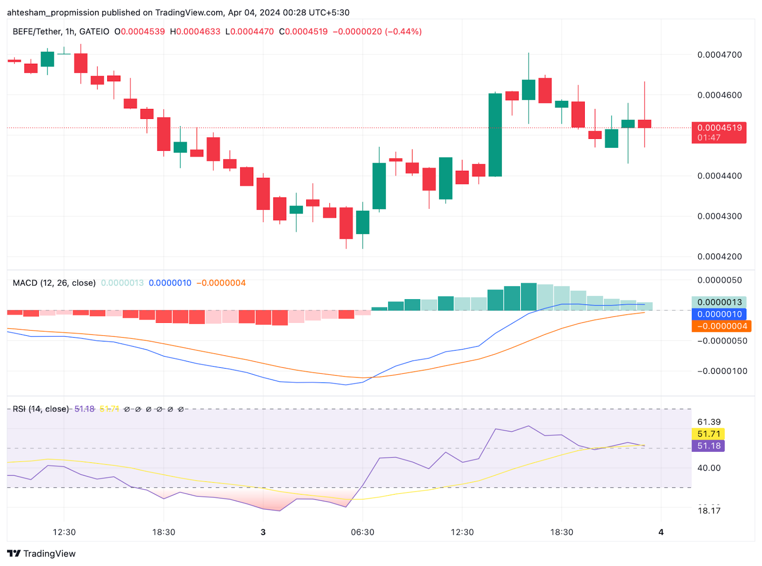The width and height of the screenshot is (762, 566).
Task: Click the 40.00 RSI axis label
Action: coord(709,468)
